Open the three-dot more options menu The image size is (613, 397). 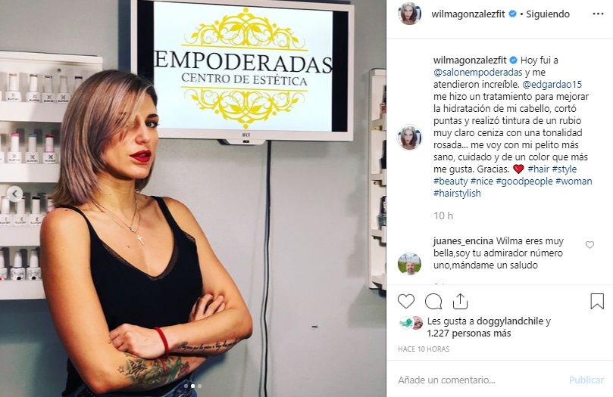click(x=598, y=14)
